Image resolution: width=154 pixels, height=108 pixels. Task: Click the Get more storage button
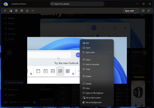pyautogui.click(x=14, y=83)
